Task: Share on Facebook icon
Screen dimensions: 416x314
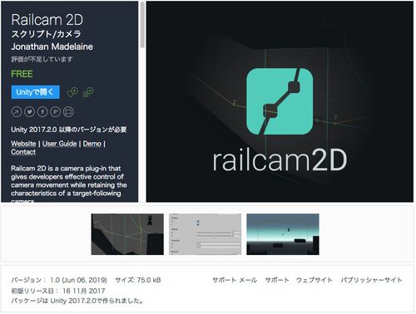Action: (42, 112)
